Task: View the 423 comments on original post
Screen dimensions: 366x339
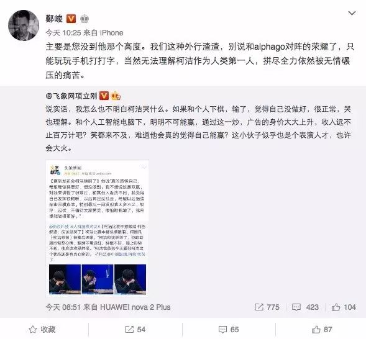Action: (x=305, y=307)
